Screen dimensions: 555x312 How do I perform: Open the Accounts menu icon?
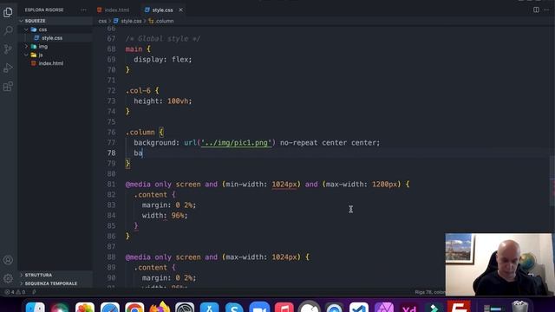8,260
